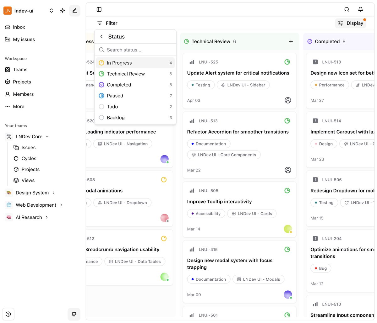Toggle the light/dark theme sun icon
The width and height of the screenshot is (377, 323).
[x=63, y=11]
